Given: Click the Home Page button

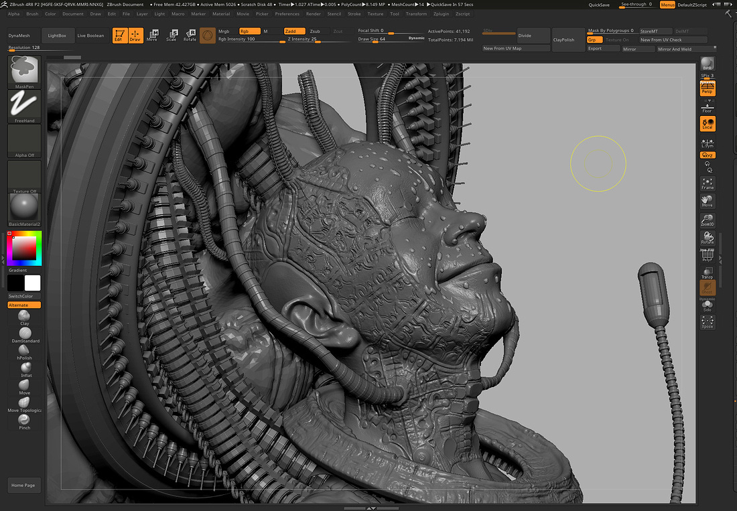Looking at the screenshot, I should (23, 485).
